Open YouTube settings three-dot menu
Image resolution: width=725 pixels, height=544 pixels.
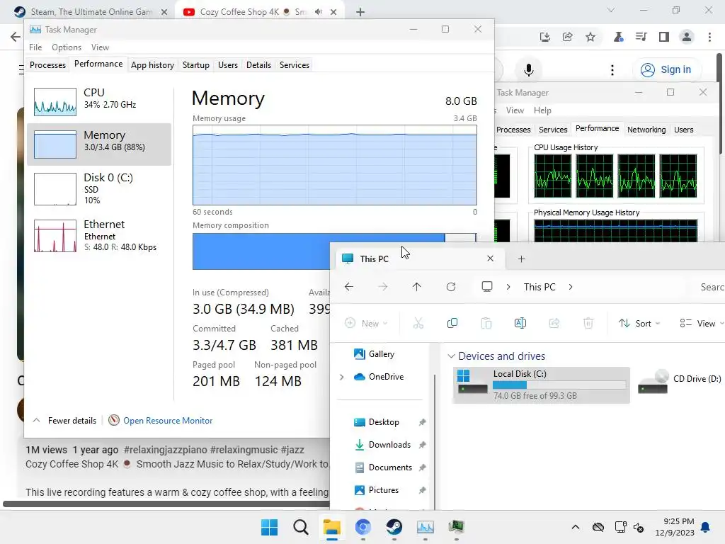pyautogui.click(x=612, y=70)
